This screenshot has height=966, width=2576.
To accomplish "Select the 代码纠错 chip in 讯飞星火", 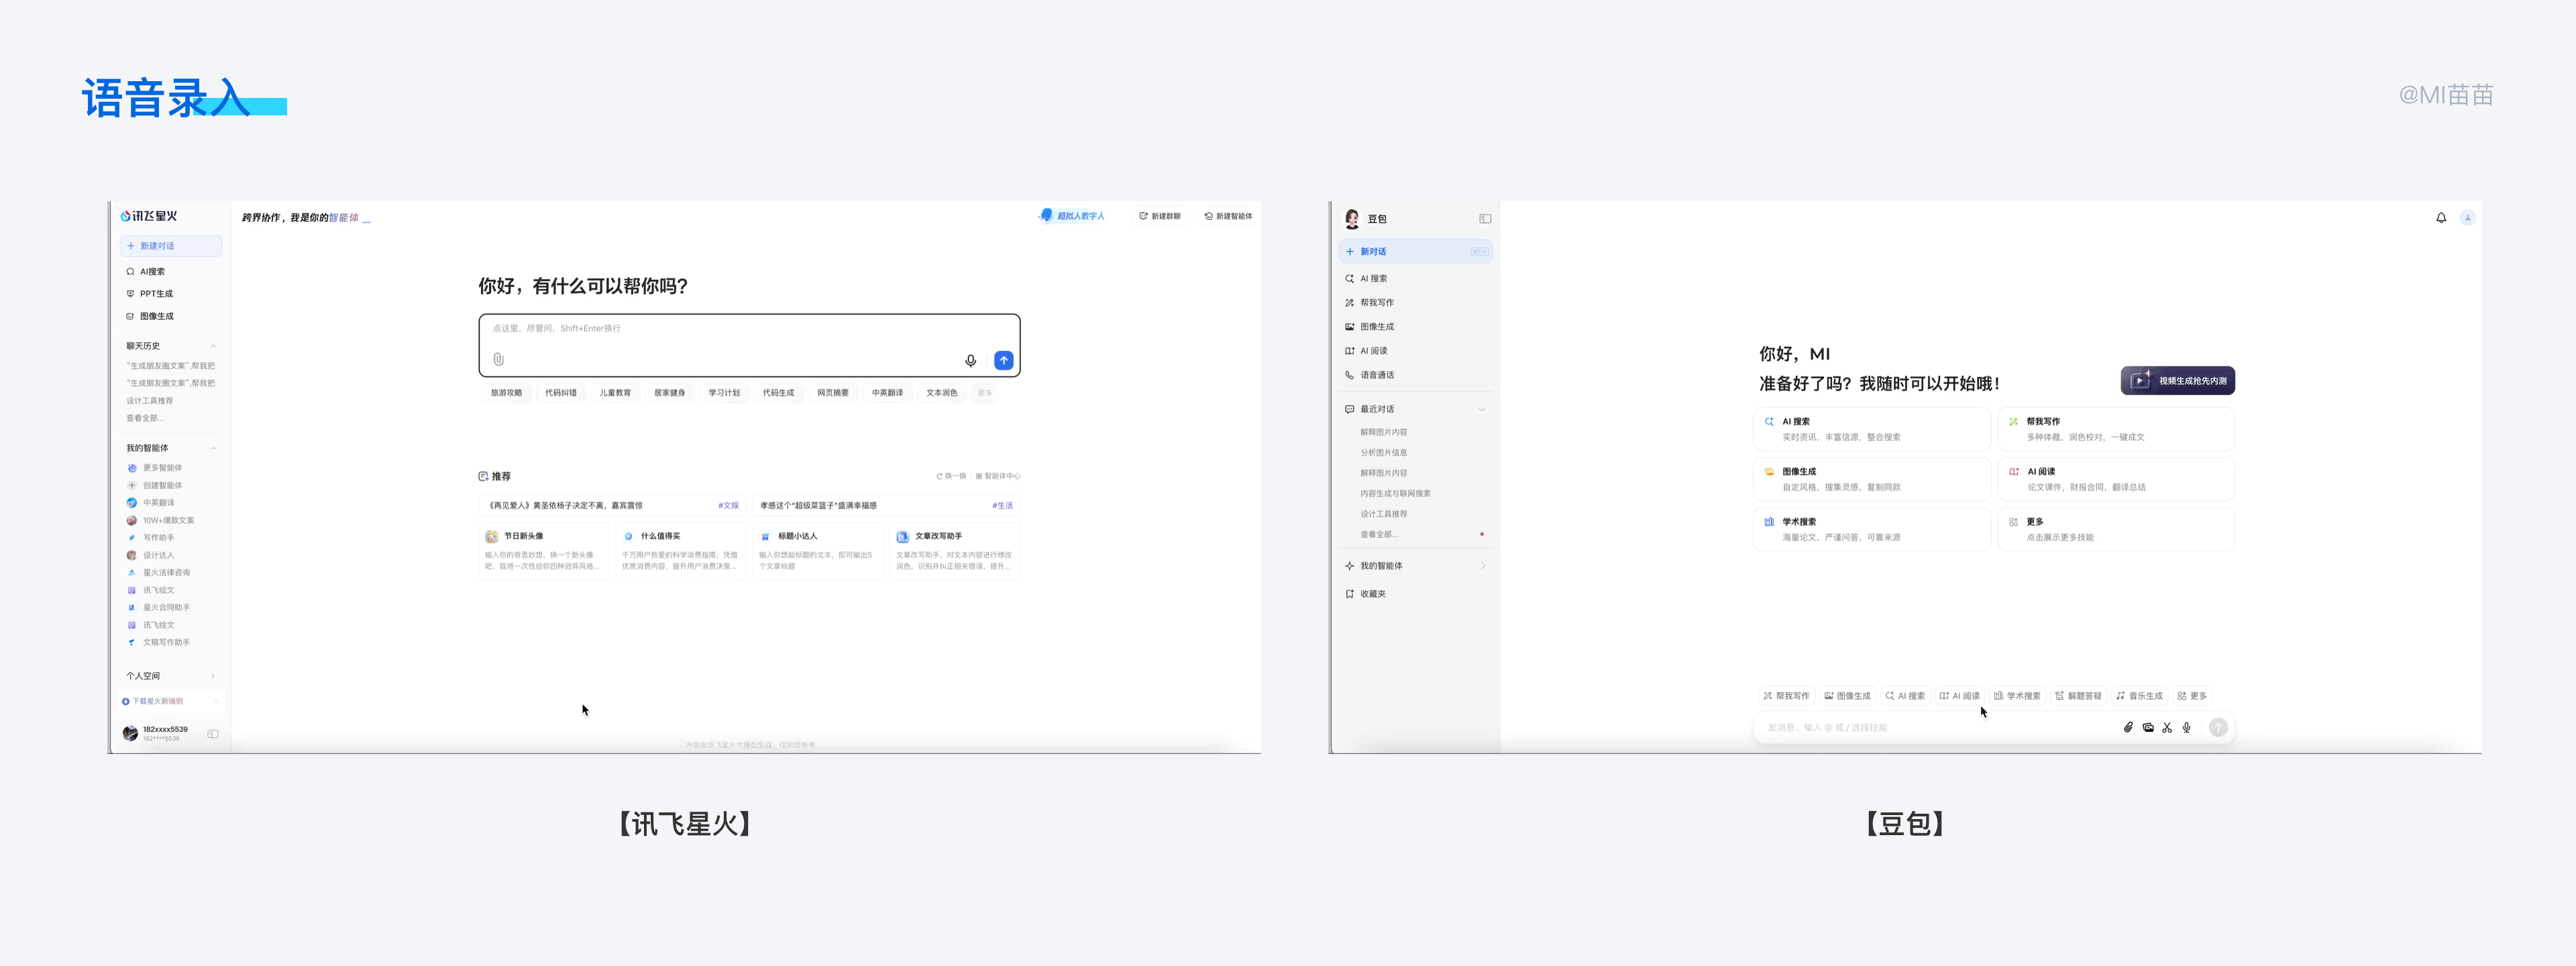I will (x=561, y=393).
